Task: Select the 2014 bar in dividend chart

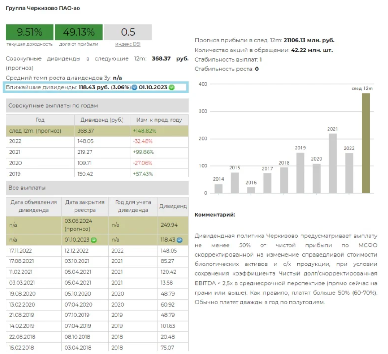Action: (x=218, y=189)
